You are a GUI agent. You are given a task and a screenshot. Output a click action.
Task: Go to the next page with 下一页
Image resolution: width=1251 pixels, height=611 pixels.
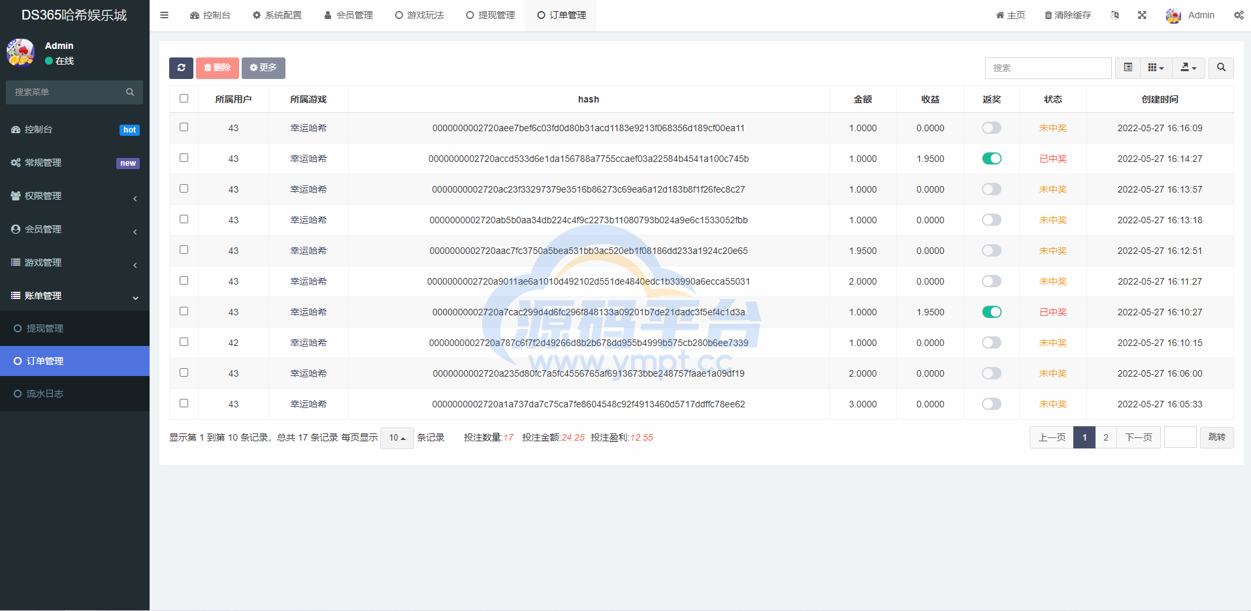tap(1138, 437)
